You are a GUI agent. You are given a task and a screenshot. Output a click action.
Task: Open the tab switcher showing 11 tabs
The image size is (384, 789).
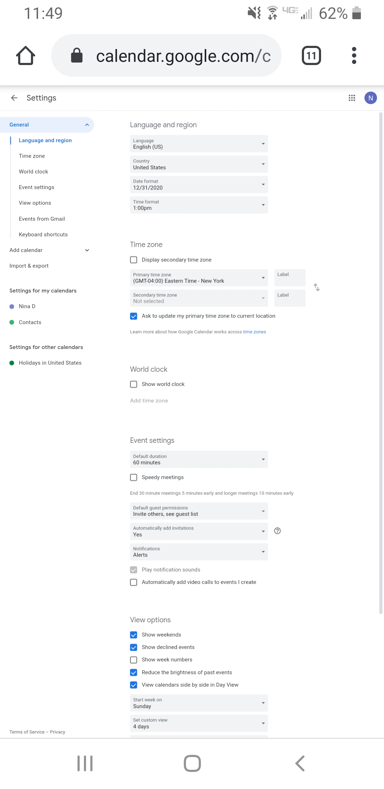tap(311, 55)
